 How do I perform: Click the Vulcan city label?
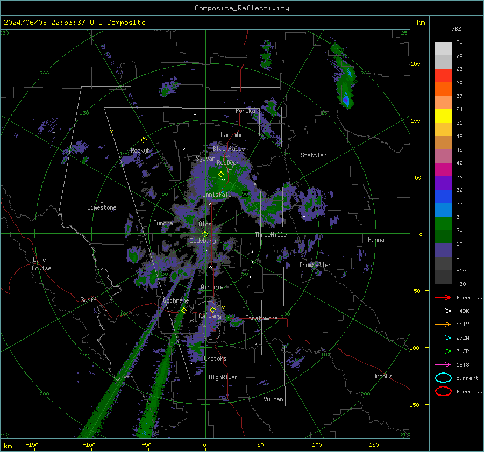[274, 399]
